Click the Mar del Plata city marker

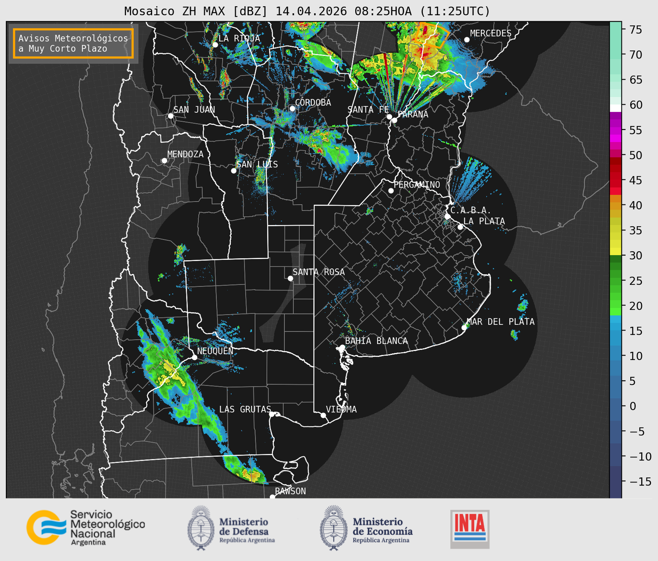point(464,328)
